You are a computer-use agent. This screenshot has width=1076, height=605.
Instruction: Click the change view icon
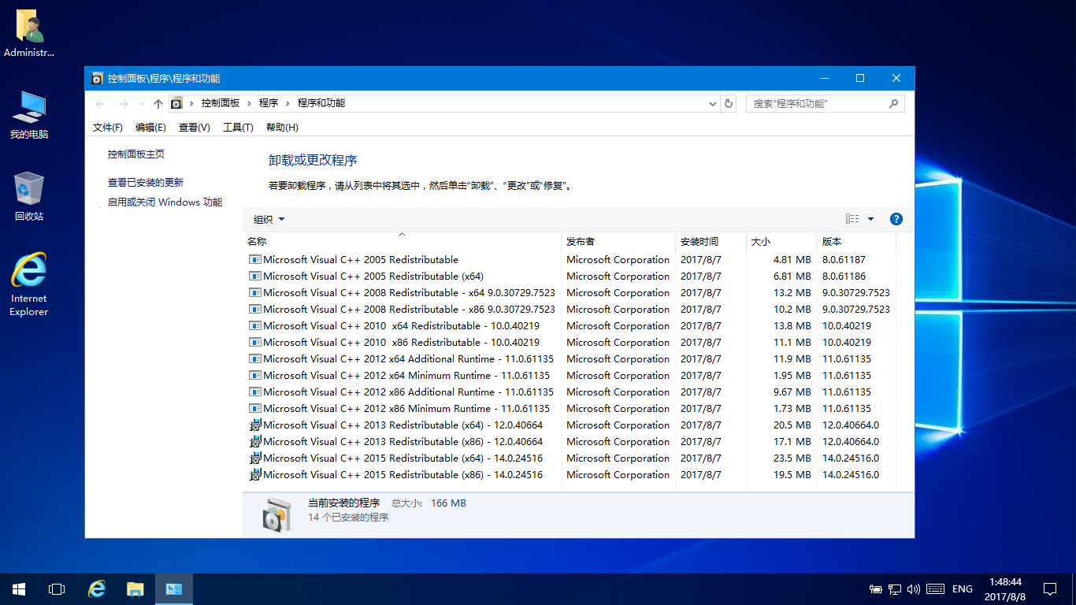(x=852, y=219)
